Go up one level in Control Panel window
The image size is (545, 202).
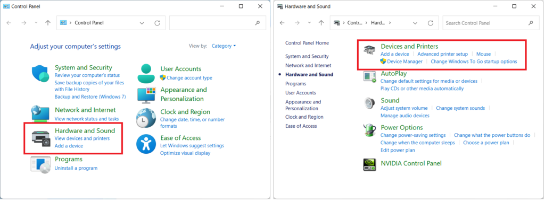[47, 23]
